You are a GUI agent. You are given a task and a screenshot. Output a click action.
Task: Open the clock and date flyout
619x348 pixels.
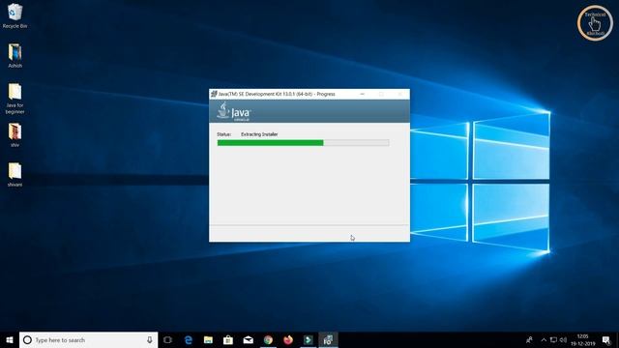(582, 339)
